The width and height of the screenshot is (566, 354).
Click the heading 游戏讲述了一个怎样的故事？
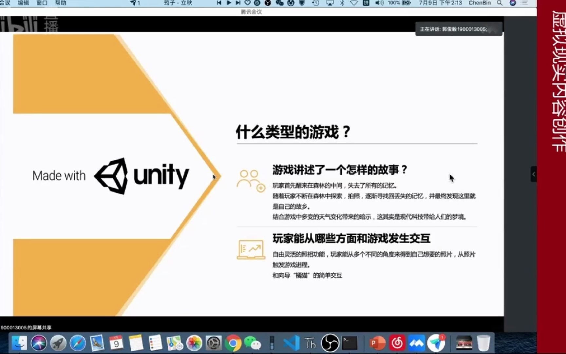click(x=340, y=170)
